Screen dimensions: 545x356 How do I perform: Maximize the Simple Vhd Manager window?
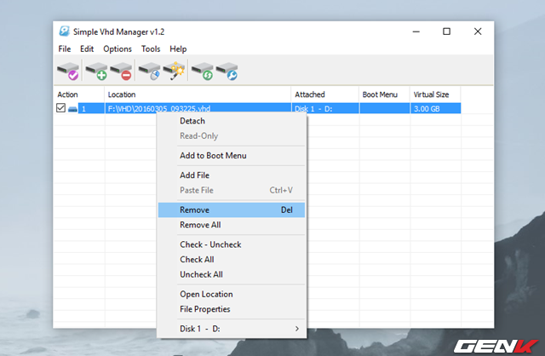tap(446, 32)
